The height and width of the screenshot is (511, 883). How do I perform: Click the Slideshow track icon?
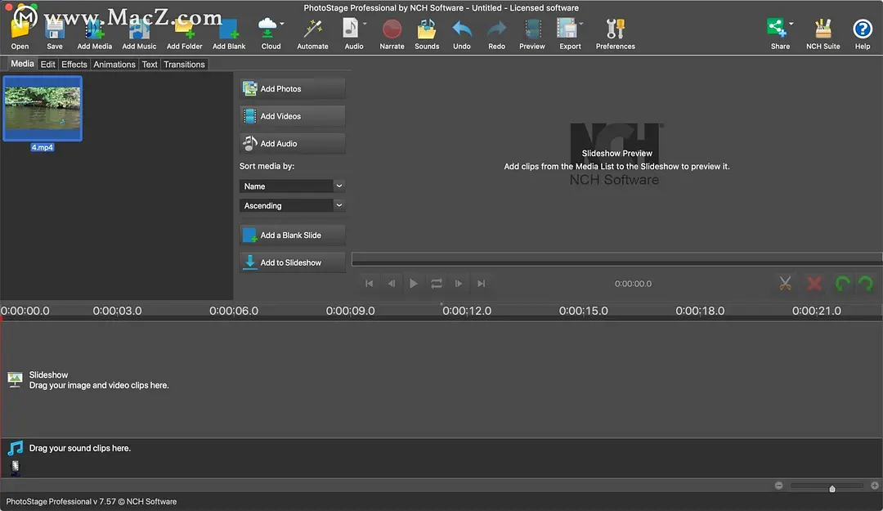[16, 379]
